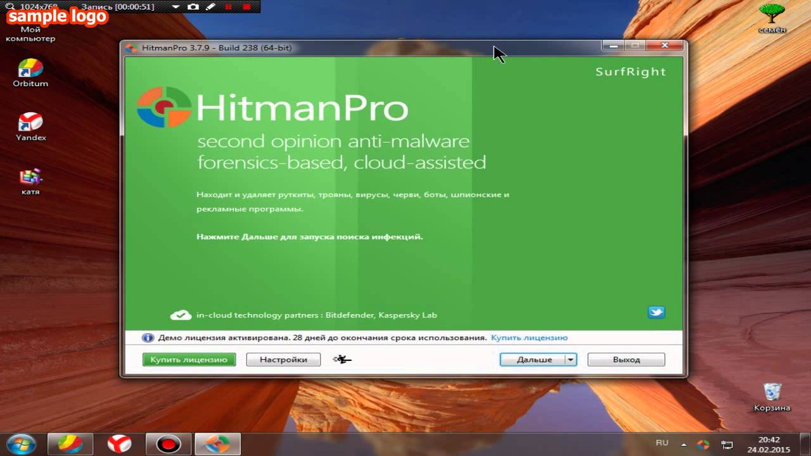The height and width of the screenshot is (456, 811).
Task: Select the pencil draw tool in recorder bar
Action: click(x=210, y=6)
